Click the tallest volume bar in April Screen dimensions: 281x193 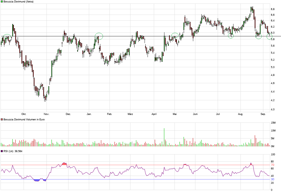click(x=164, y=137)
